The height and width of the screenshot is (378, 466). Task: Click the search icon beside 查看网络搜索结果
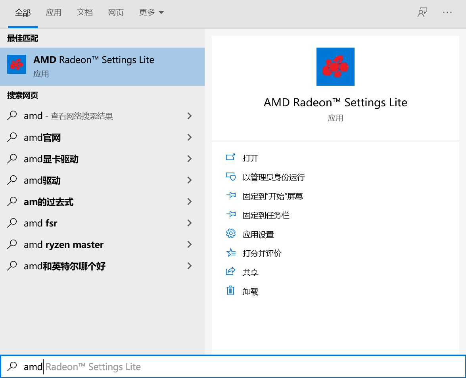[x=12, y=115]
